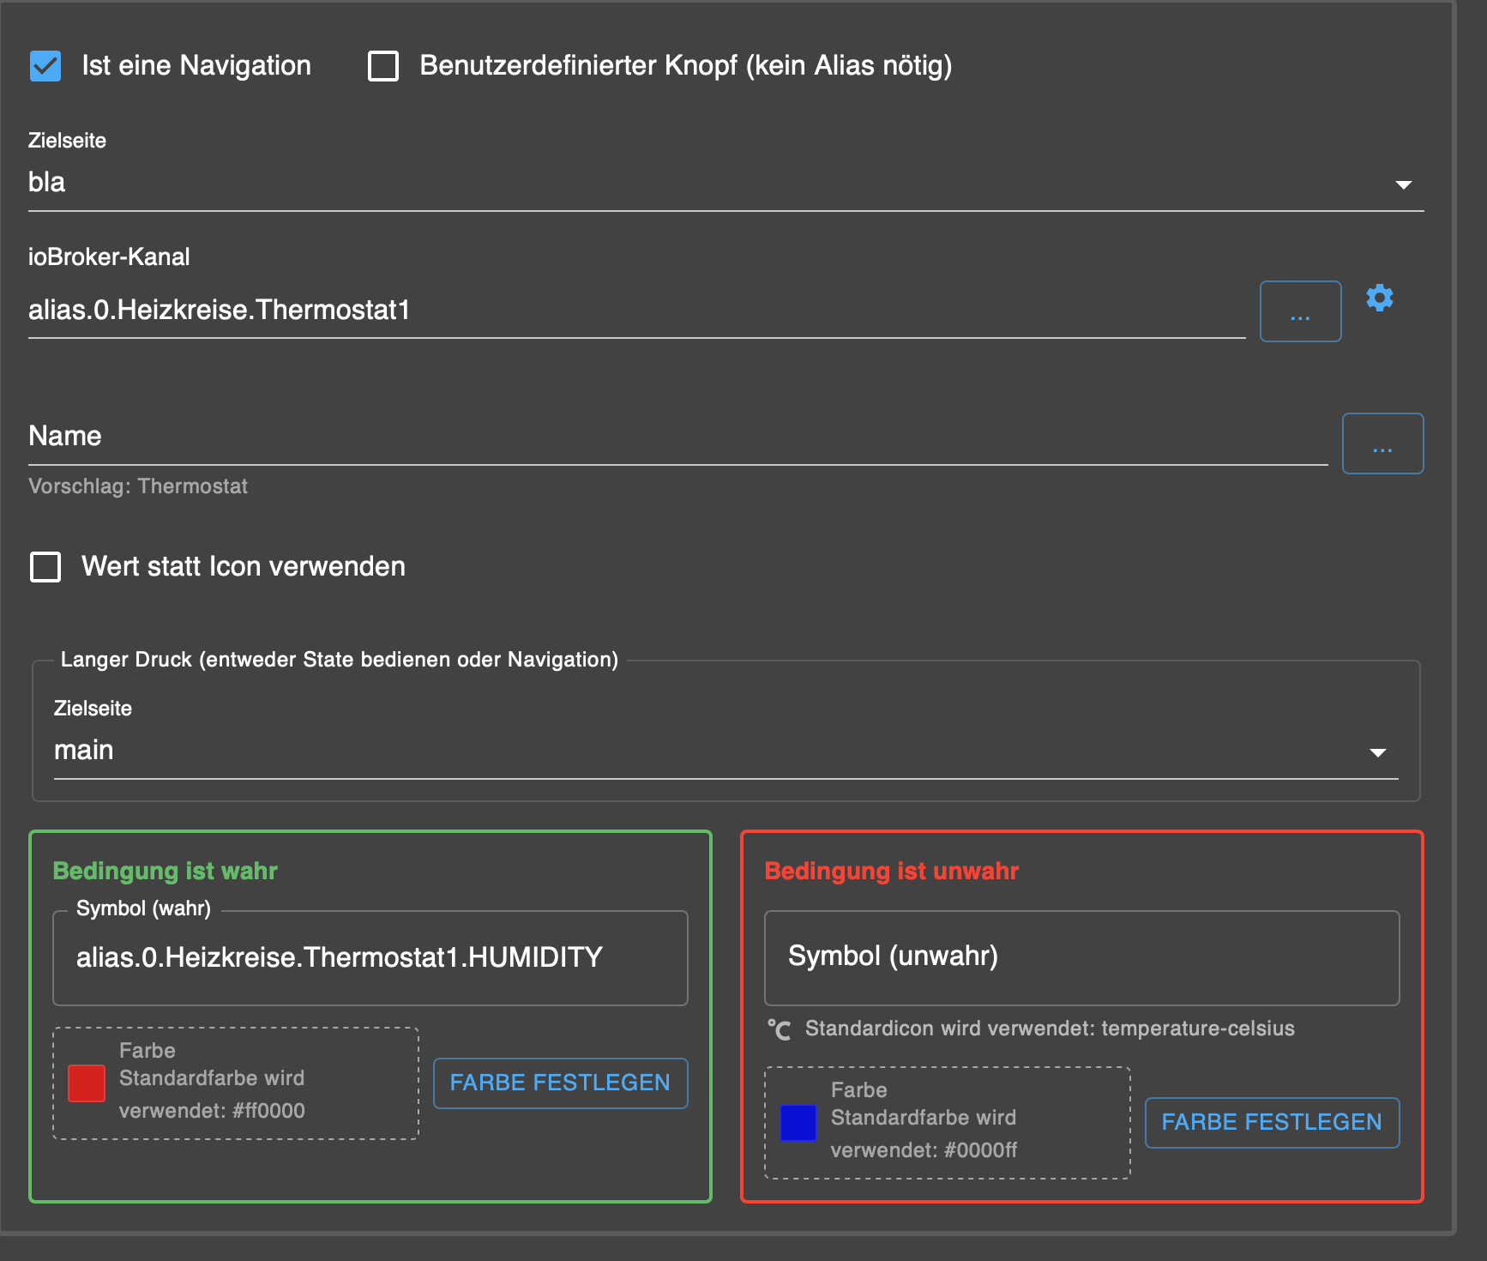Screen dimensions: 1487x1261
Task: Click the empty Symbol (unwahr) field
Action: tap(1081, 957)
